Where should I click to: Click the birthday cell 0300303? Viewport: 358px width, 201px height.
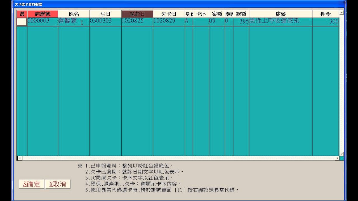(x=105, y=22)
